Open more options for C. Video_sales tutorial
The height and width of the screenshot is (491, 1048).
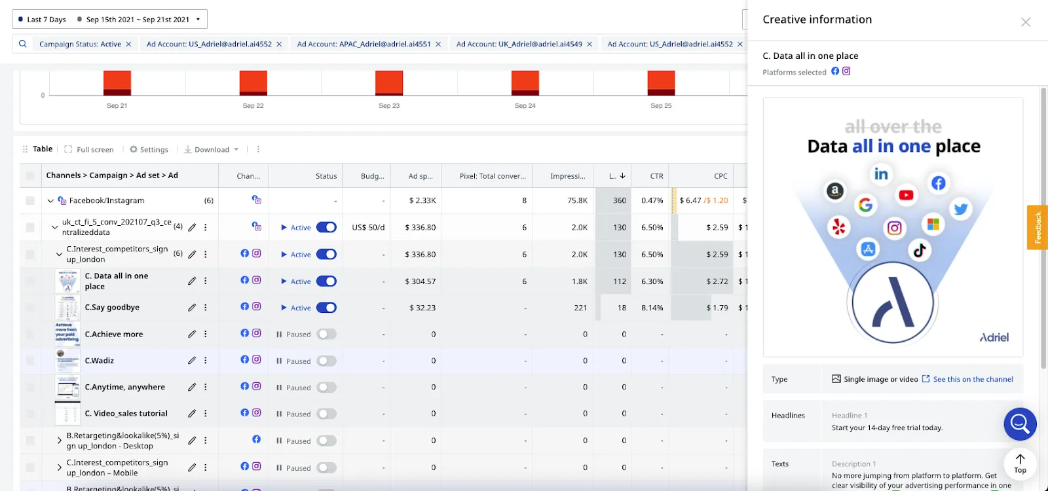[x=206, y=413]
